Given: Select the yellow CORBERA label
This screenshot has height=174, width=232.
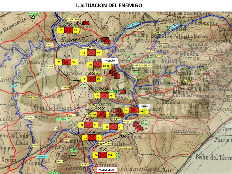Looking at the screenshot, I should pos(92,105).
